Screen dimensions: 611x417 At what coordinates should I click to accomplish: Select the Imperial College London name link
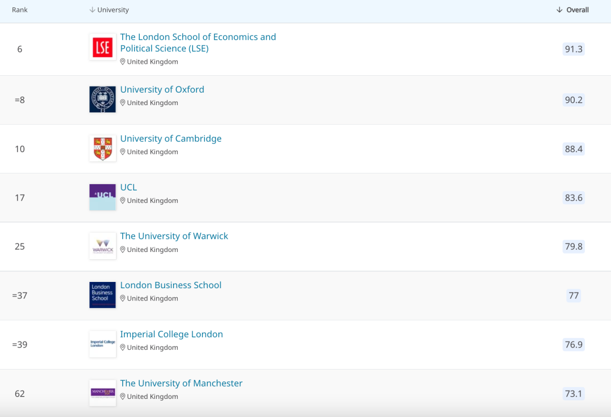171,334
